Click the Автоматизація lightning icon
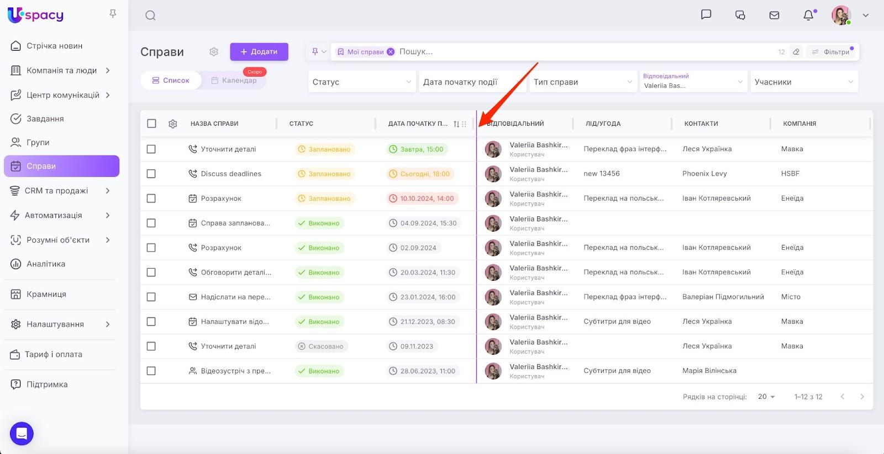The width and height of the screenshot is (884, 454). coord(15,215)
